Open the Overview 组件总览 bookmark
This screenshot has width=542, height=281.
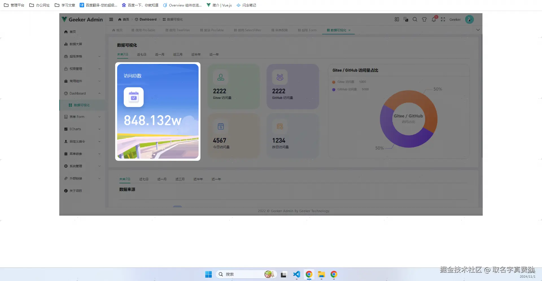click(182, 5)
